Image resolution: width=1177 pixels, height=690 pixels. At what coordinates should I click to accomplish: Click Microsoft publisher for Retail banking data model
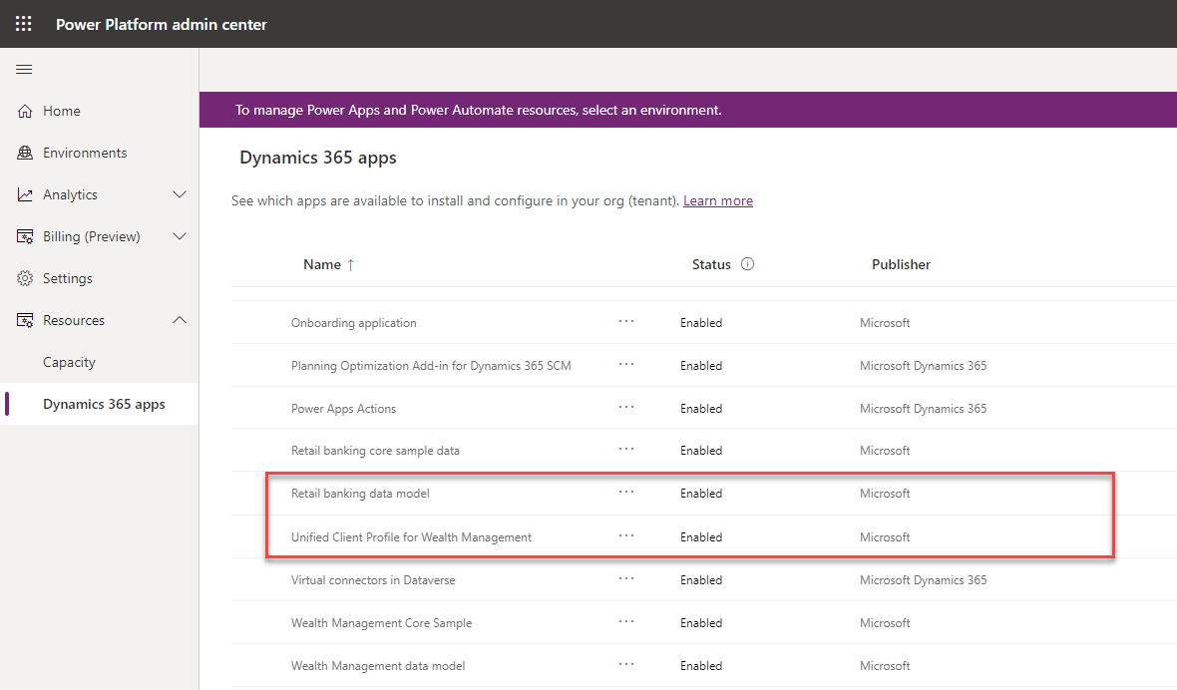tap(885, 494)
